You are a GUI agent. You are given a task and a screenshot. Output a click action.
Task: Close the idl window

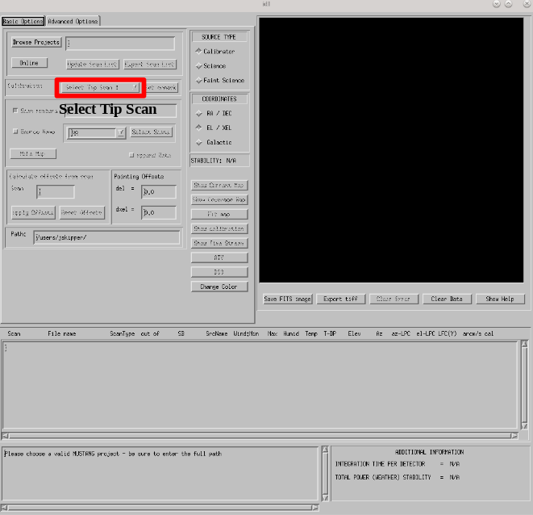coord(527,4)
